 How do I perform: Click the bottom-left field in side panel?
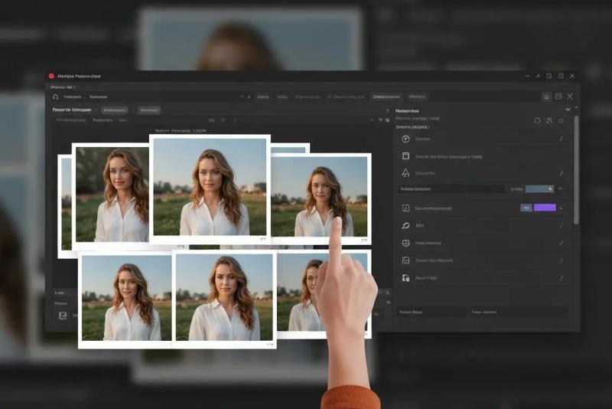click(x=431, y=312)
